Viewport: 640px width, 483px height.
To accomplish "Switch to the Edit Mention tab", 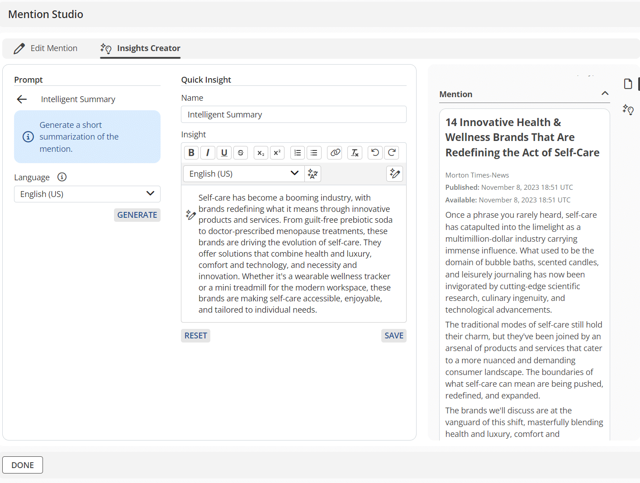I will pyautogui.click(x=46, y=48).
